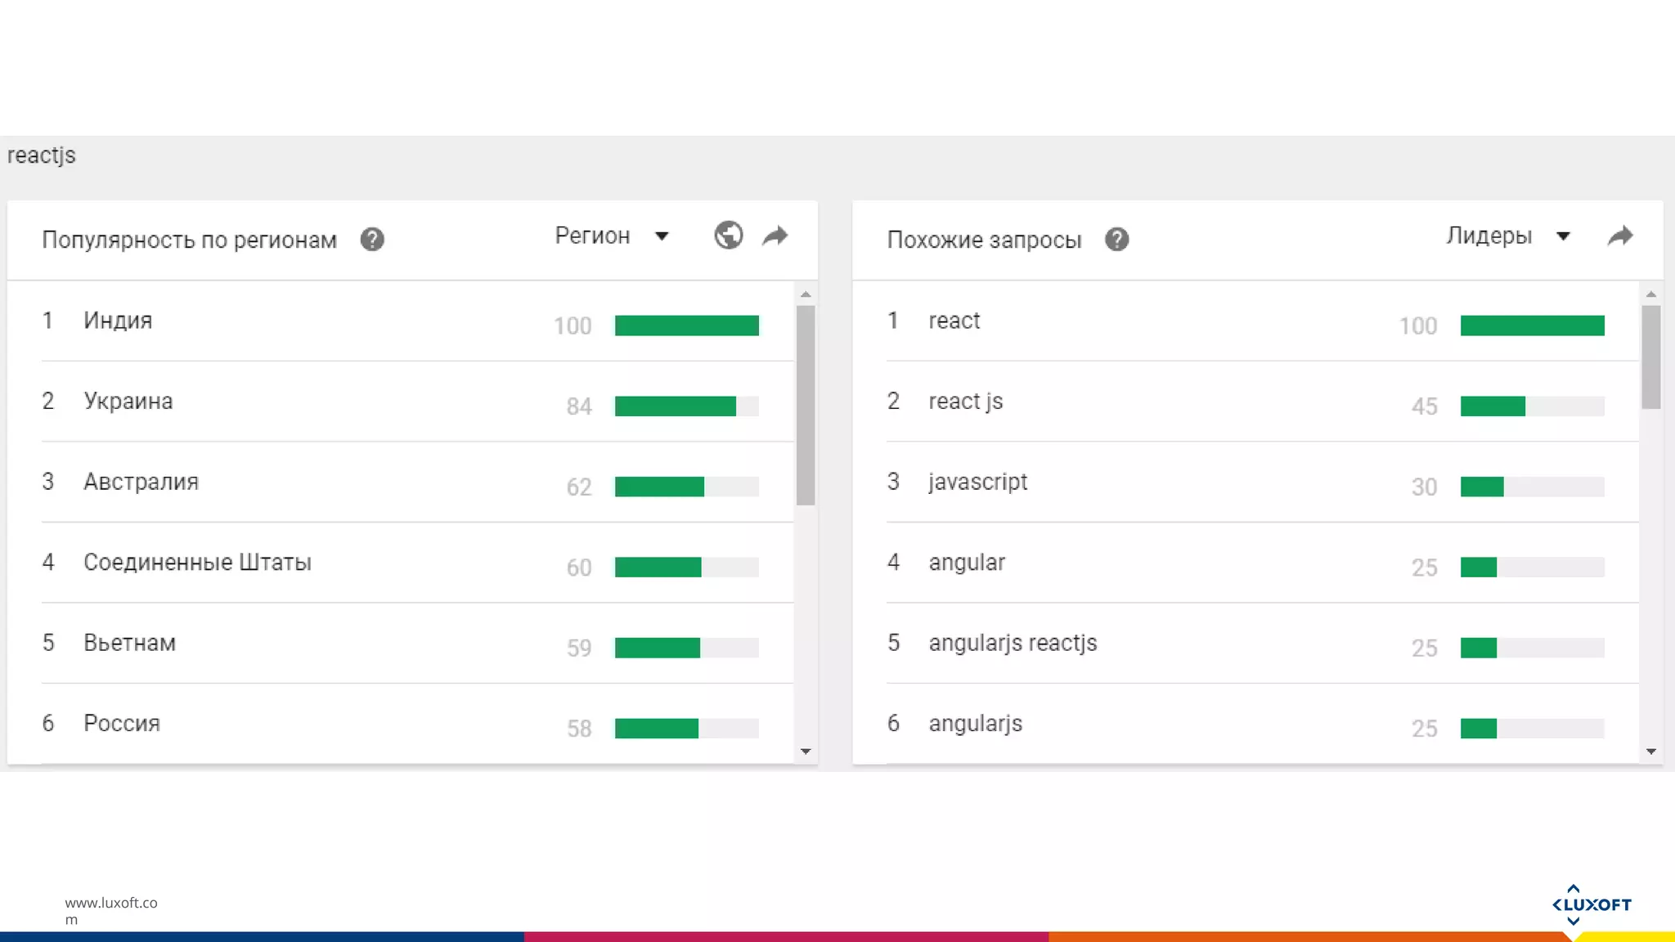Select the javascript query row

(x=977, y=482)
